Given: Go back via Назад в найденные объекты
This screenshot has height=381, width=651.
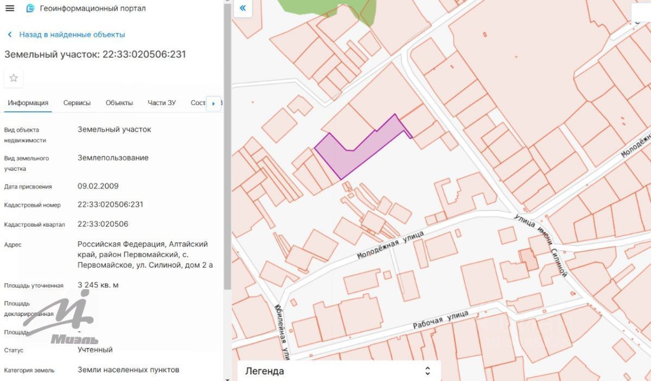Looking at the screenshot, I should click(66, 34).
